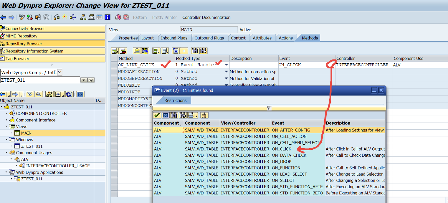Image resolution: width=448 pixels, height=203 pixels.
Task: Click the Controller Documentation button
Action: pyautogui.click(x=206, y=17)
